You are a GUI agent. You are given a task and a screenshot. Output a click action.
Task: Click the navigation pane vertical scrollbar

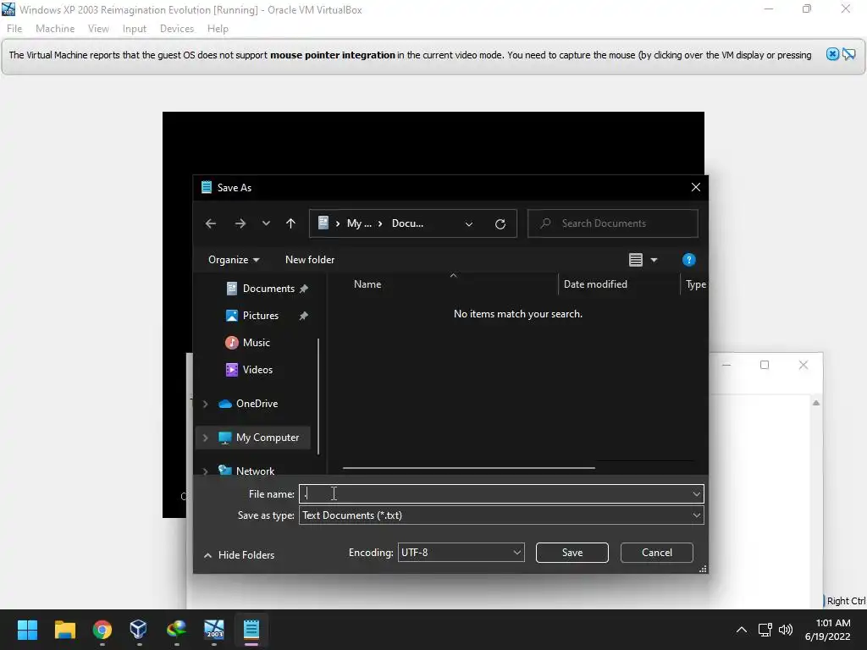(x=318, y=396)
